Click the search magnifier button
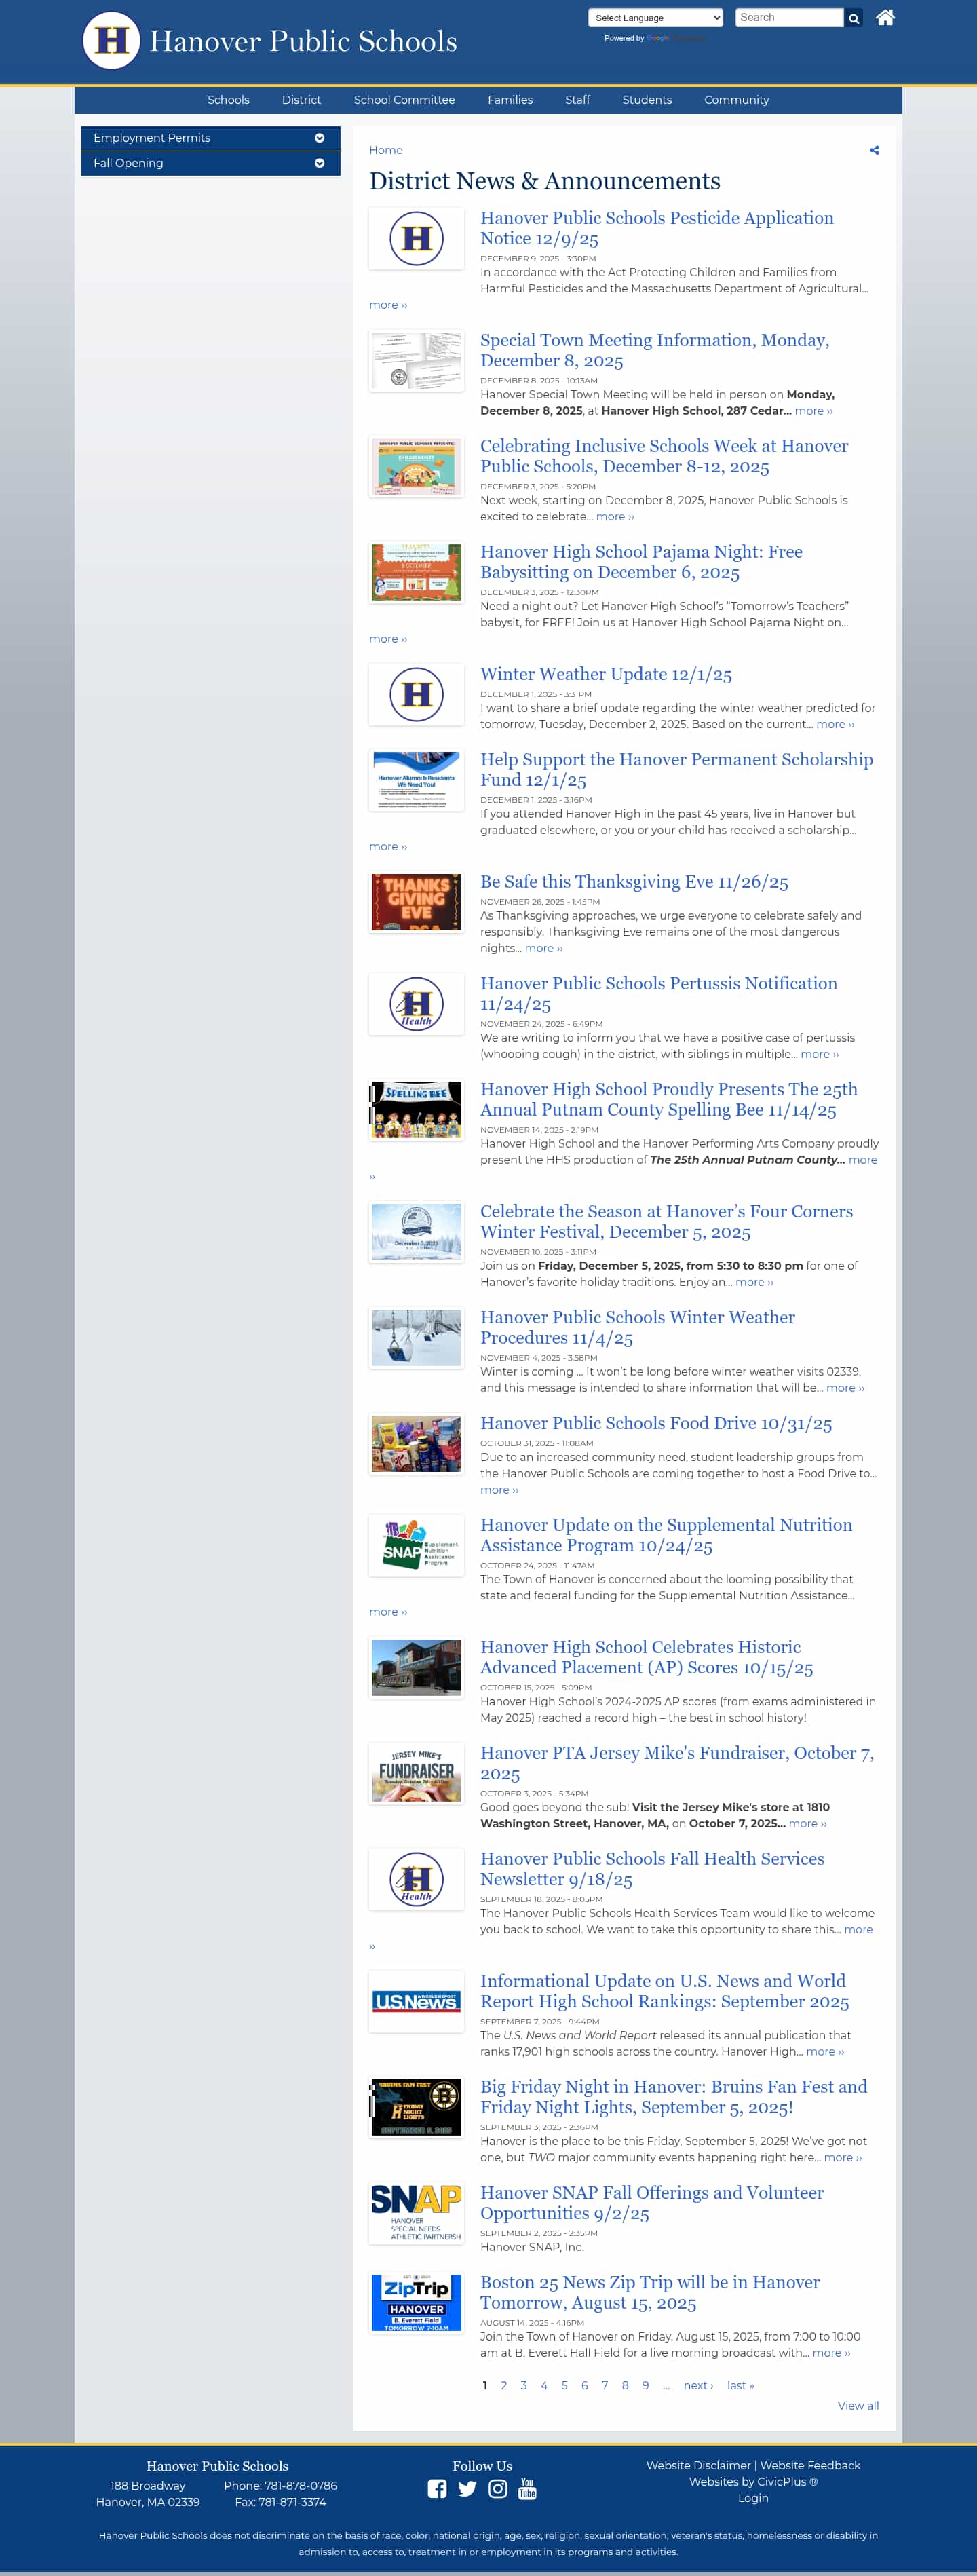 pyautogui.click(x=853, y=18)
